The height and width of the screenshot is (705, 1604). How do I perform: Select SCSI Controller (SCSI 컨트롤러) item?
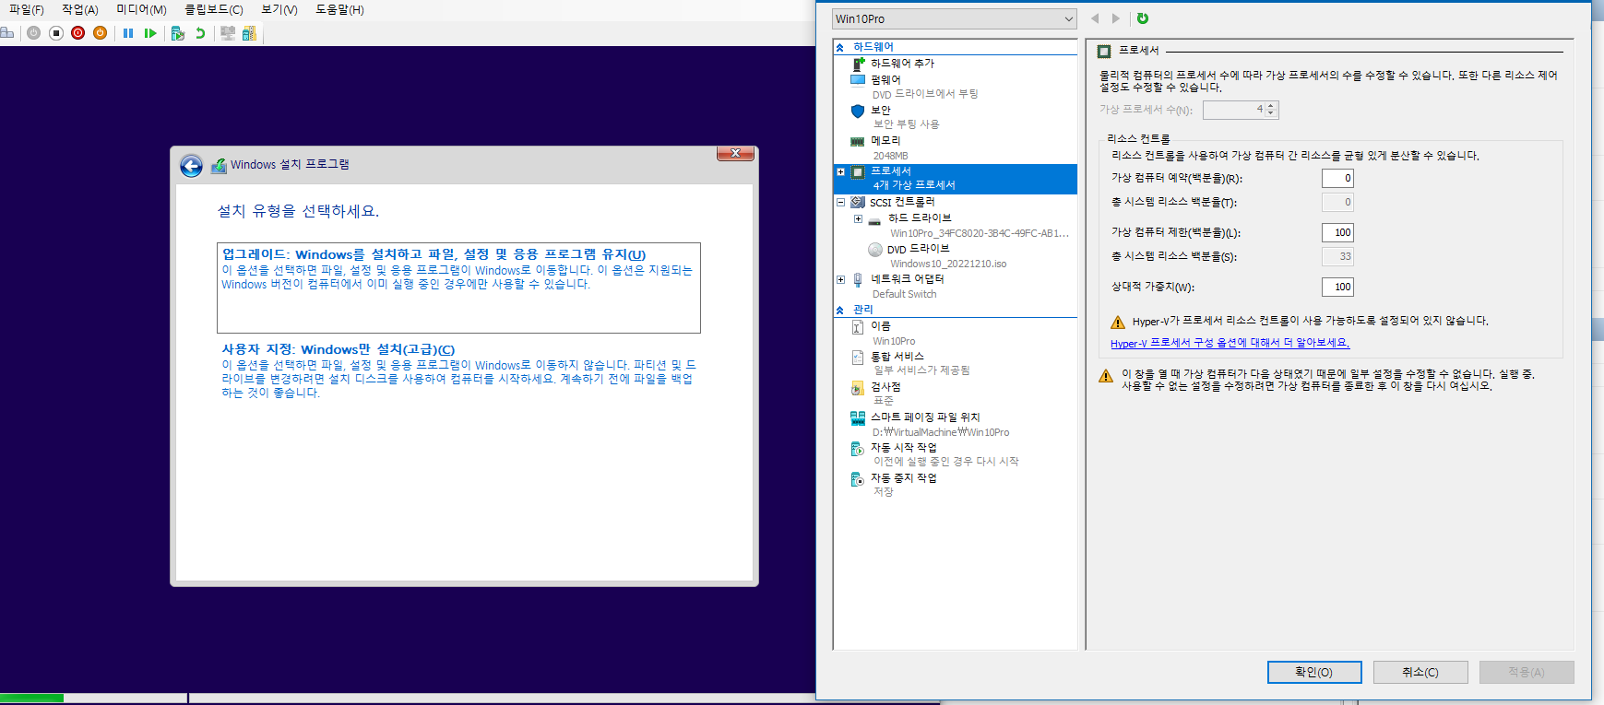tap(902, 202)
